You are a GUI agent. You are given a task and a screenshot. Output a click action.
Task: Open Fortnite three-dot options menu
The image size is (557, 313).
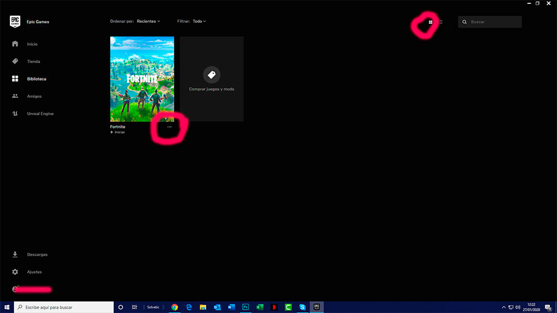(x=169, y=127)
